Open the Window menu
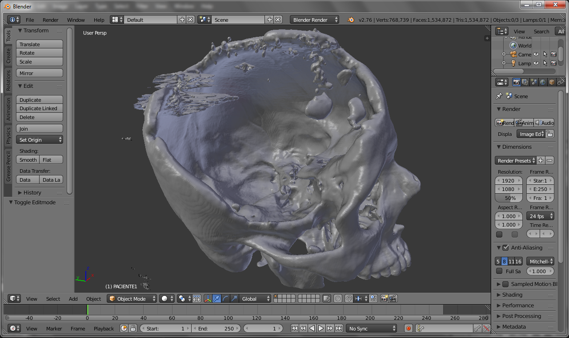This screenshot has height=338, width=569. (76, 20)
